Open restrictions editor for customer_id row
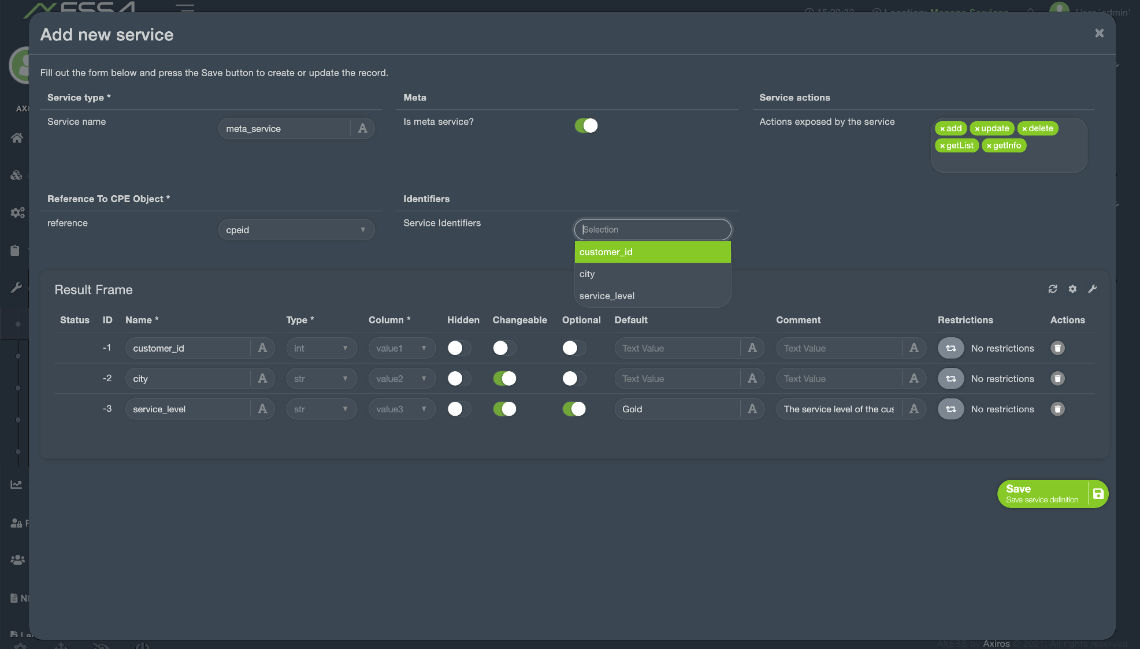 click(950, 348)
